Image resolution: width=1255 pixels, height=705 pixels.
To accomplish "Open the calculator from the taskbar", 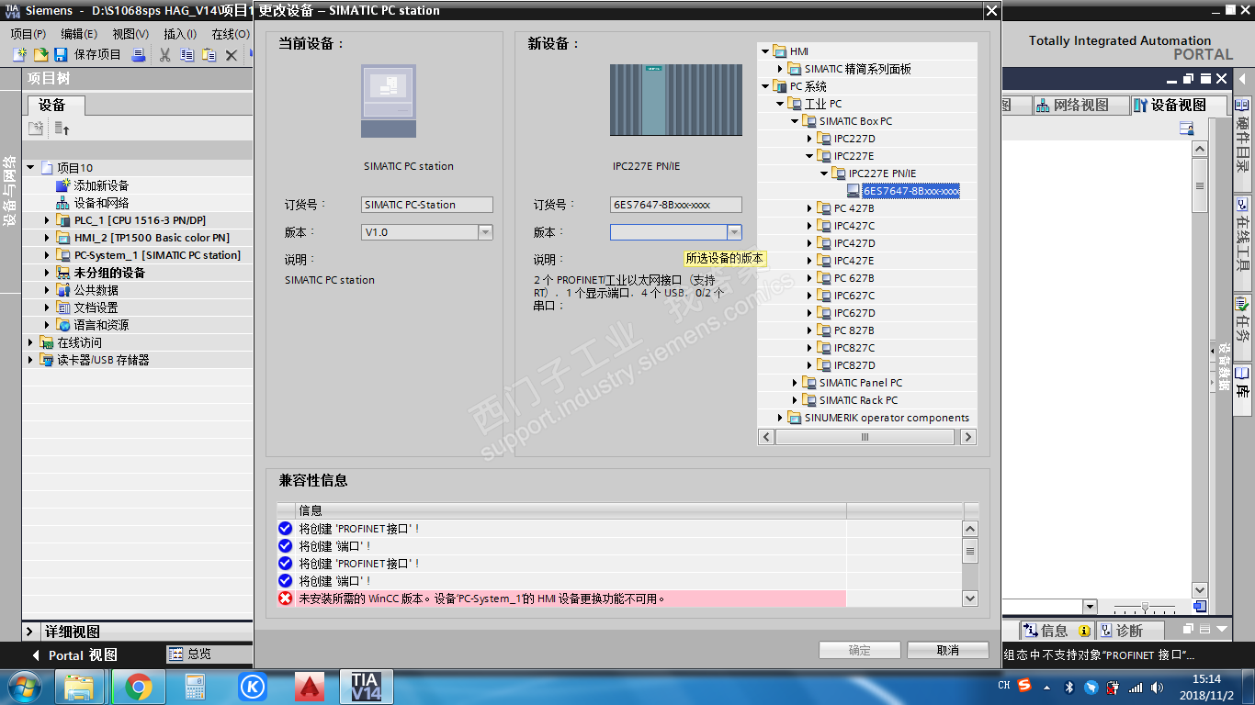I will coord(195,687).
